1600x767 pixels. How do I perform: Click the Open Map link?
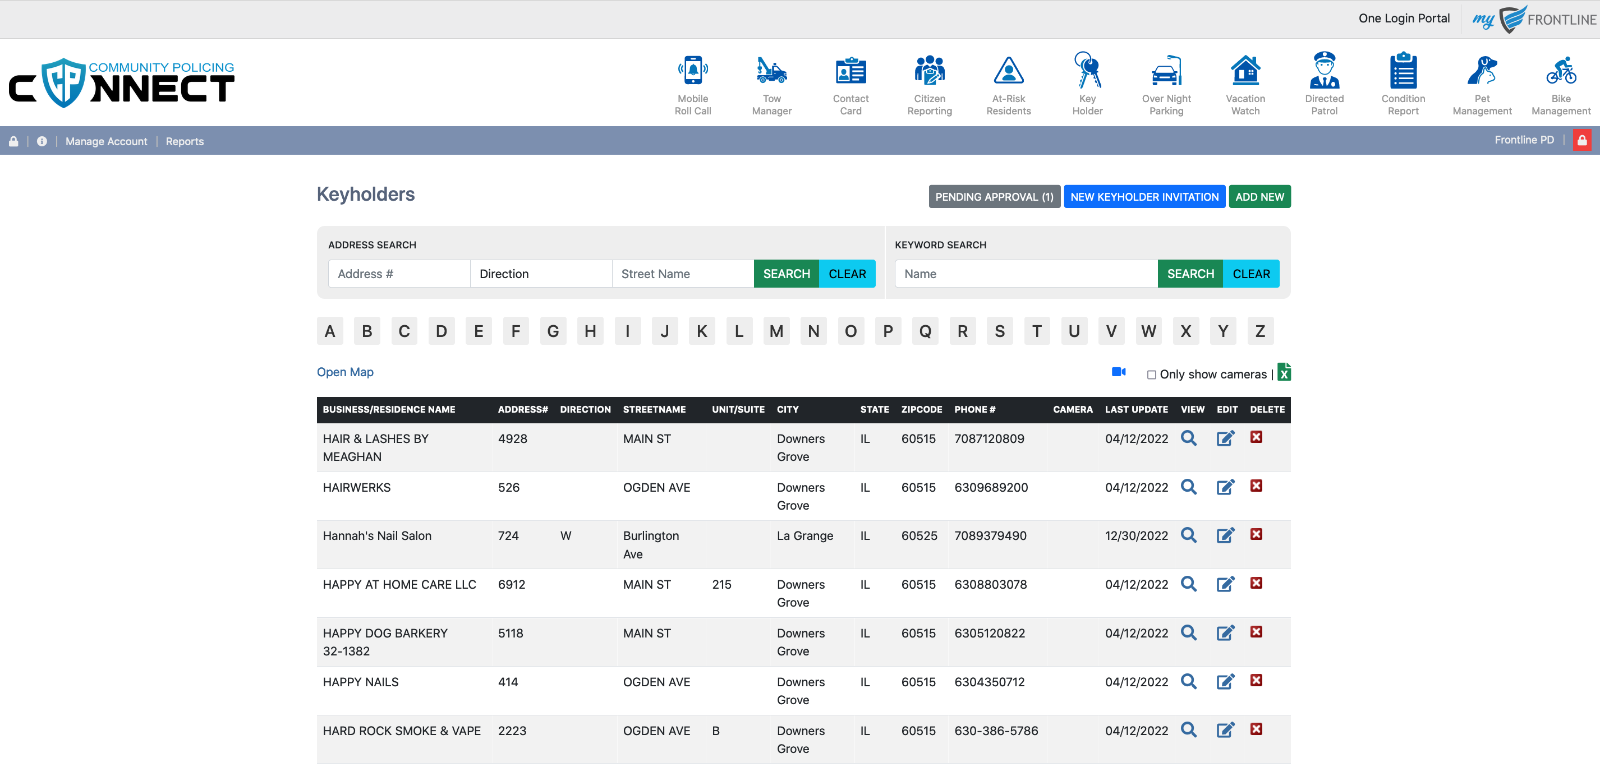pyautogui.click(x=344, y=372)
